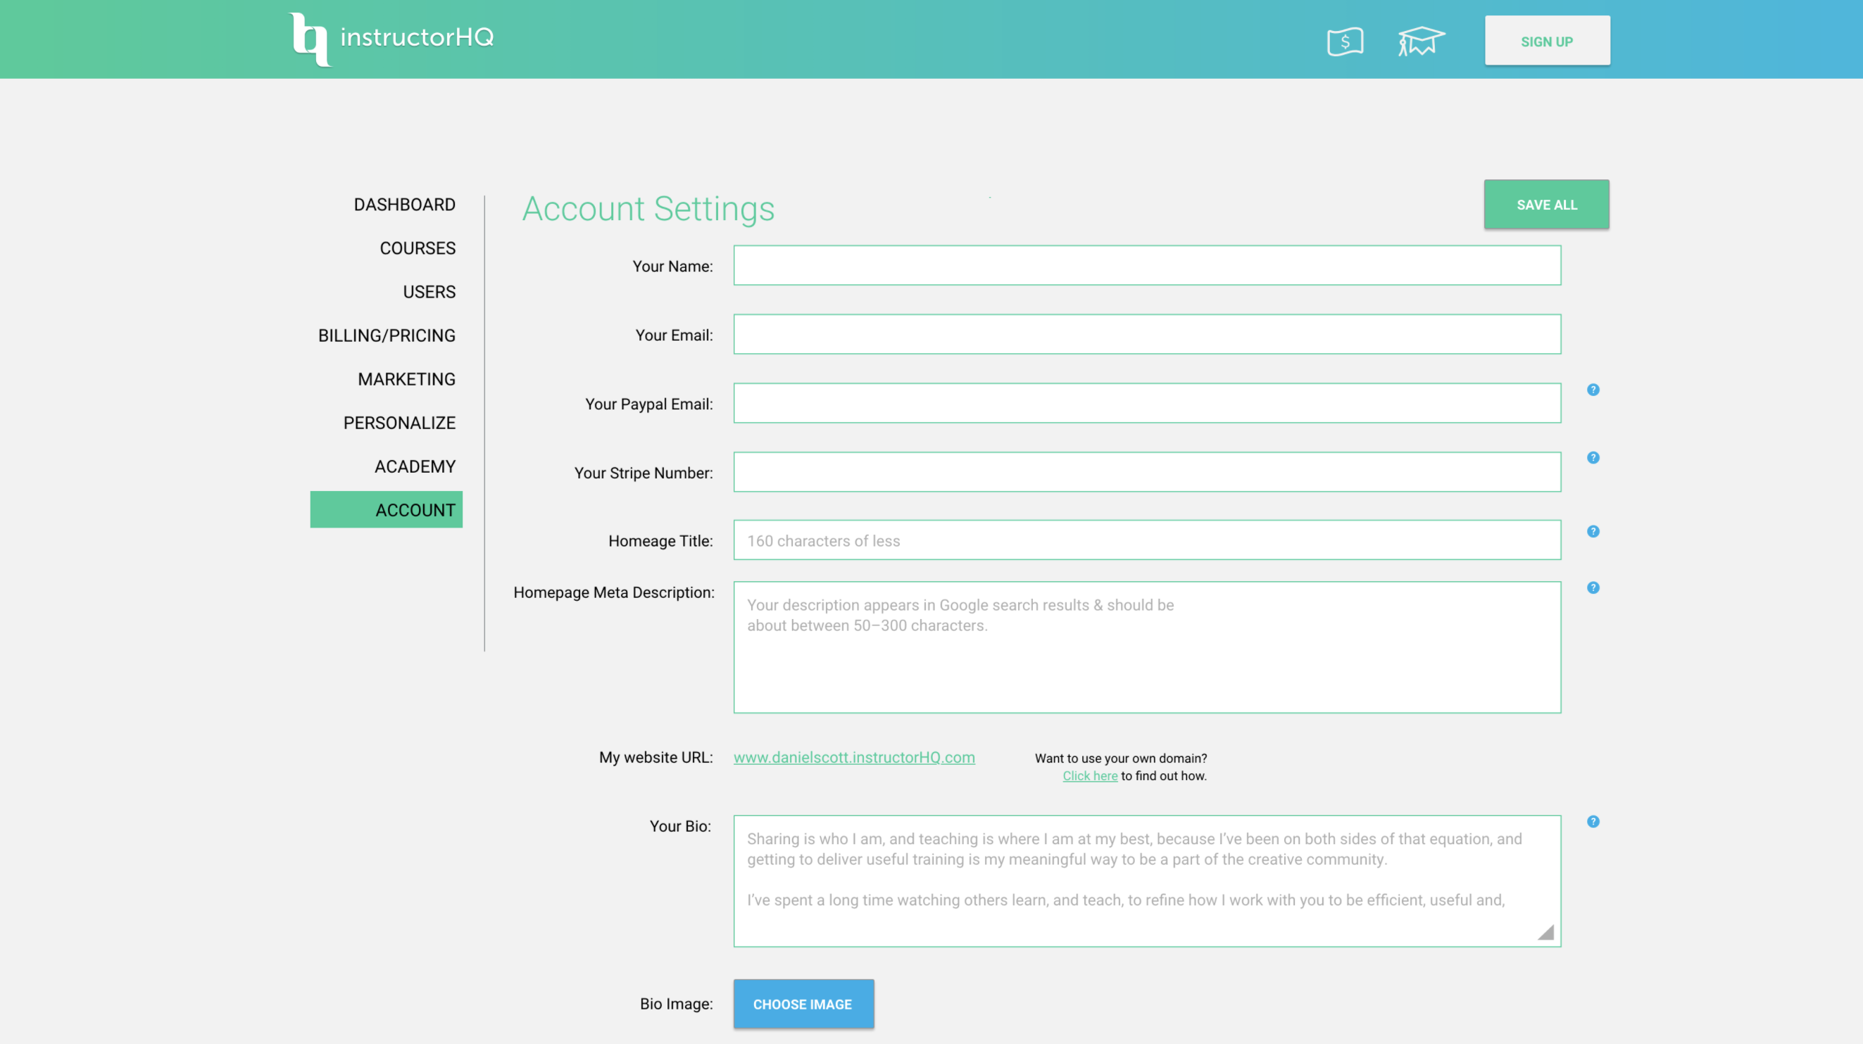Follow the 'Click here' own domain link

tap(1089, 776)
